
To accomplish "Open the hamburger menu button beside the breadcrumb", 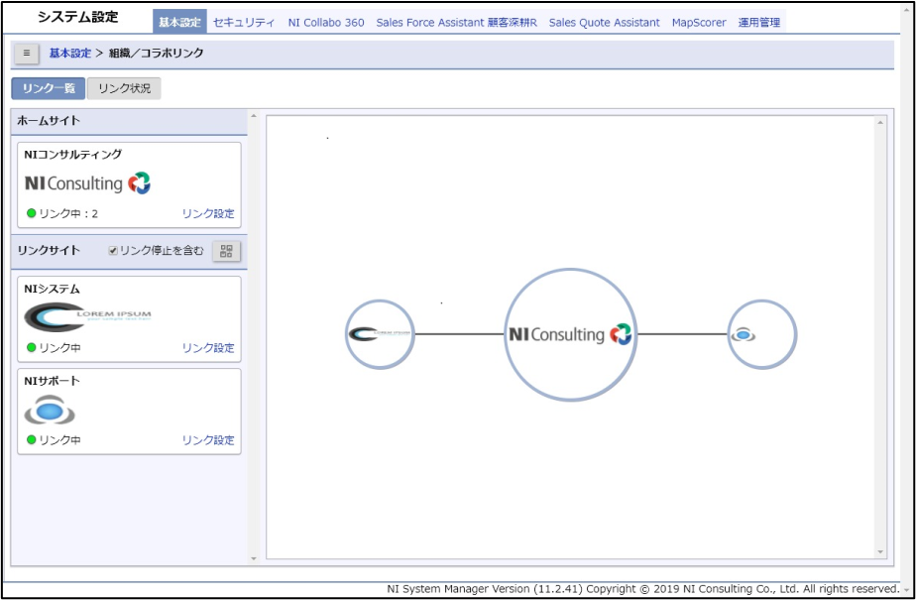I will [x=27, y=54].
